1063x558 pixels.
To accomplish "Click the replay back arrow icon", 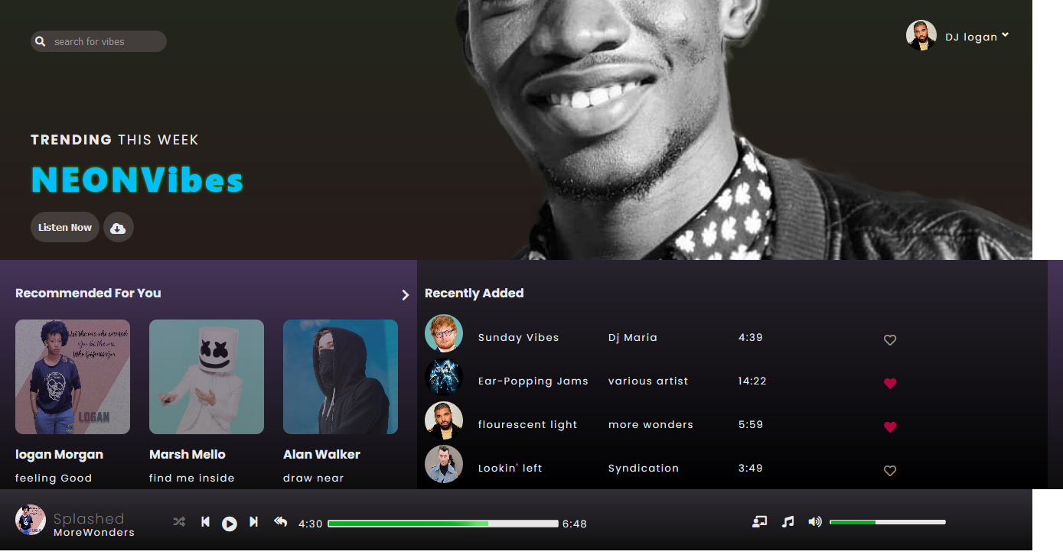I will tap(281, 521).
